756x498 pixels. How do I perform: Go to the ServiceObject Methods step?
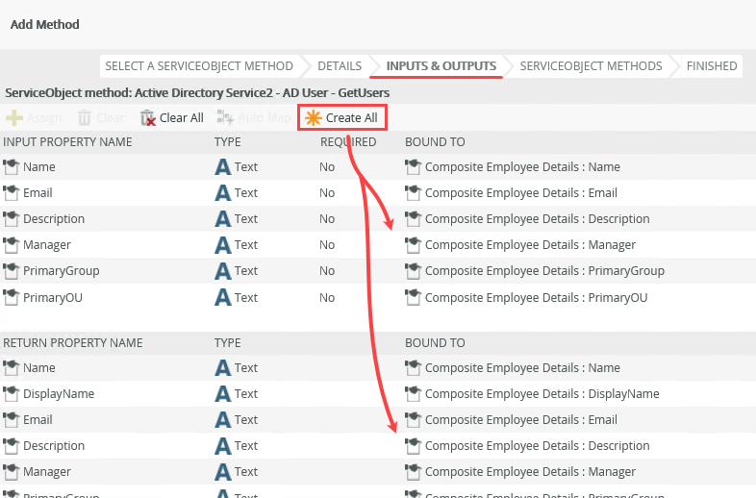click(x=591, y=66)
